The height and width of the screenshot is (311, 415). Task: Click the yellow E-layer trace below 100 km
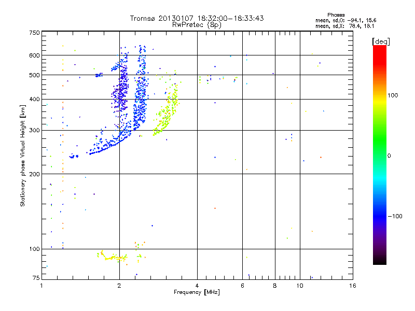coord(113,257)
